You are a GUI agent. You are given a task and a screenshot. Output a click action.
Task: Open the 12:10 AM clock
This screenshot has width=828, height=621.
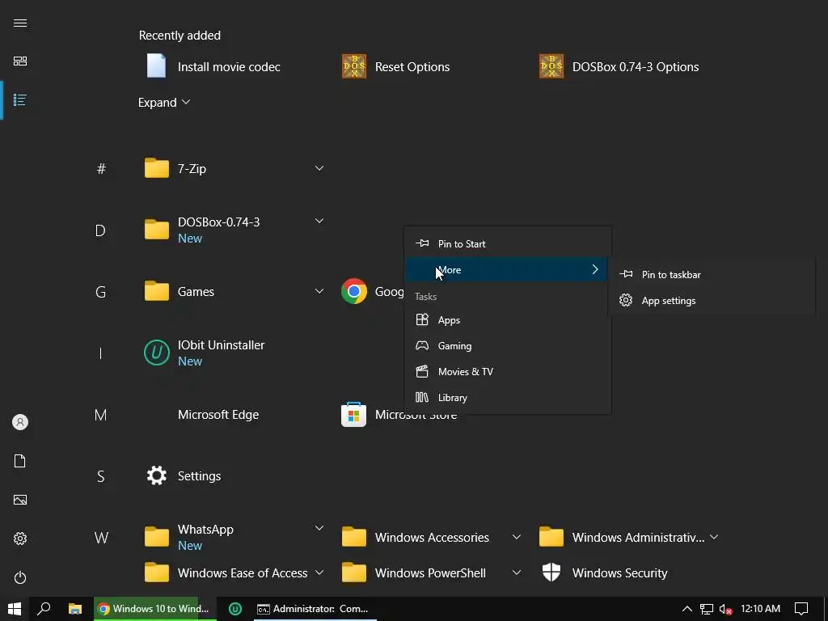point(760,609)
